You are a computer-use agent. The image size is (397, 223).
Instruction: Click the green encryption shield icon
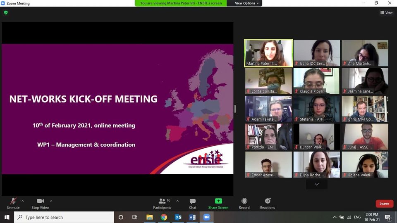(x=6, y=12)
